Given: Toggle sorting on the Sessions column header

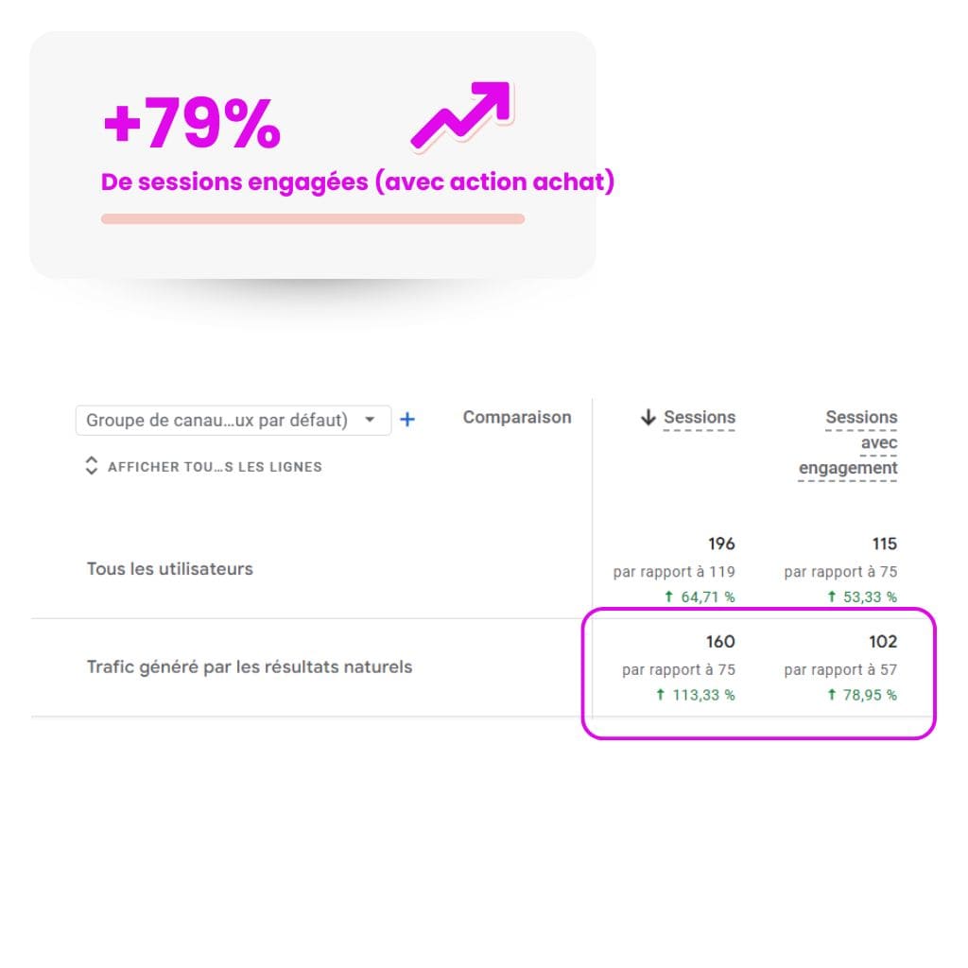Looking at the screenshot, I should (700, 417).
